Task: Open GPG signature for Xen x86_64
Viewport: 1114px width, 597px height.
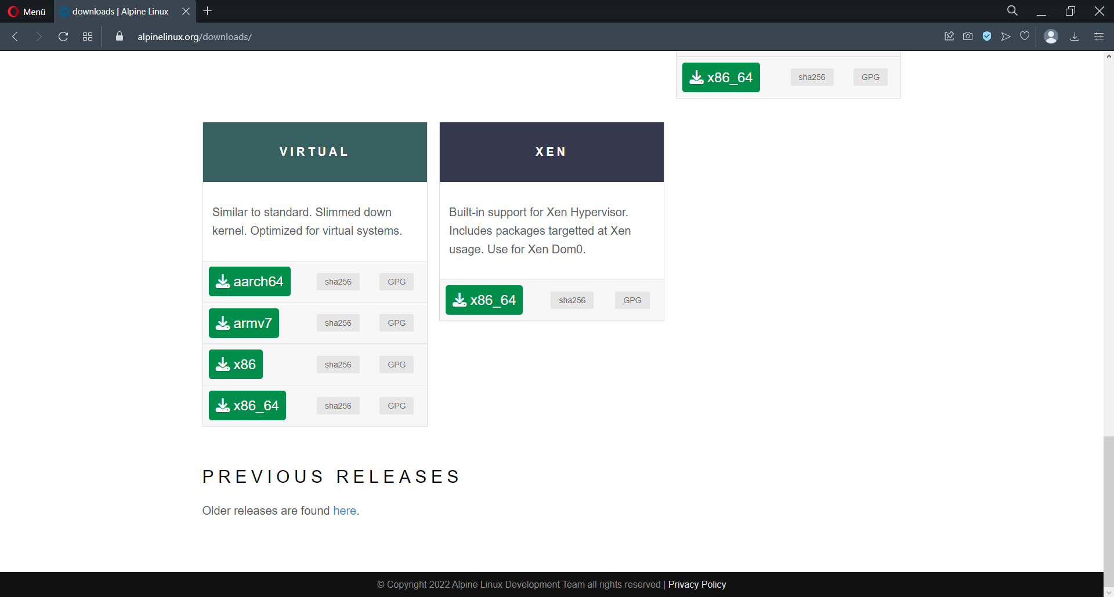Action: tap(632, 300)
